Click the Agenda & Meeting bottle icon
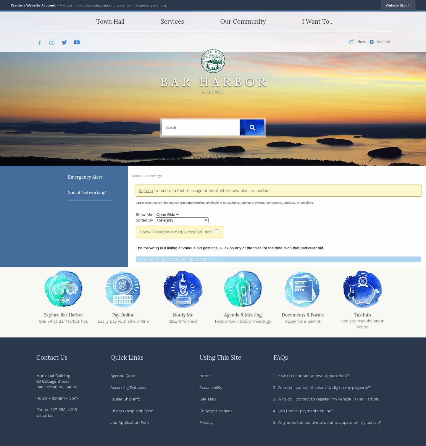This screenshot has height=446, width=426. pyautogui.click(x=243, y=289)
